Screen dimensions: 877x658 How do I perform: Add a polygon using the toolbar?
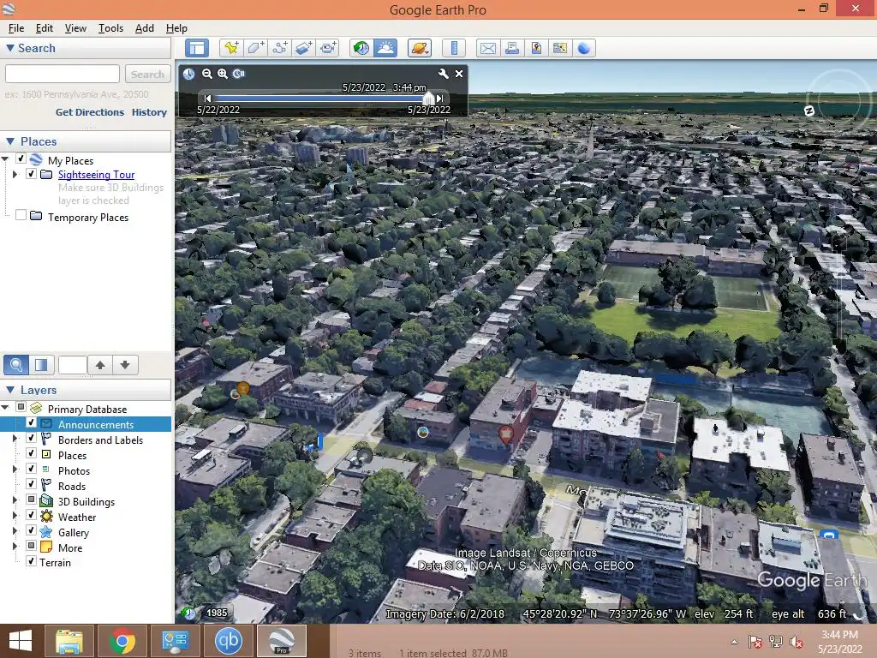[255, 48]
